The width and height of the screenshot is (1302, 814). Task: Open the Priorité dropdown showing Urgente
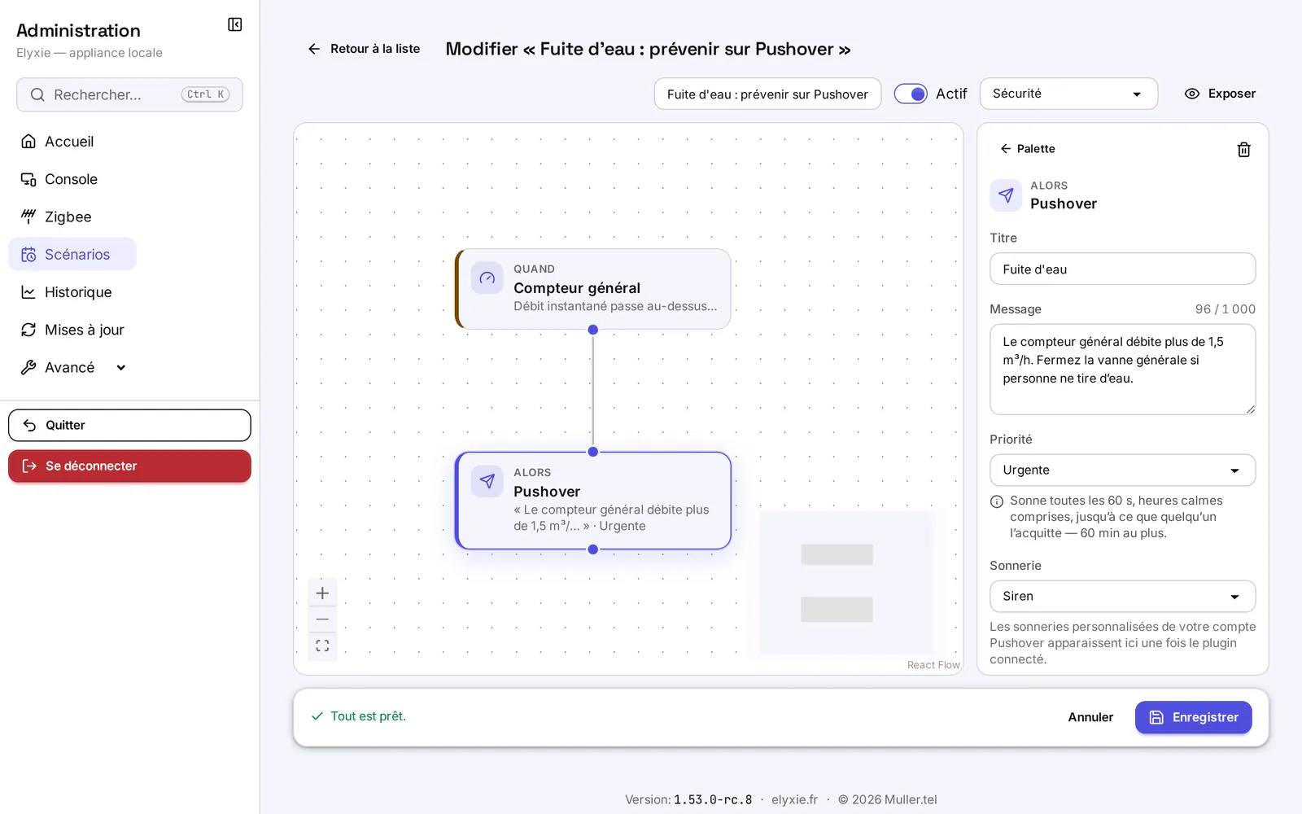pyautogui.click(x=1122, y=470)
